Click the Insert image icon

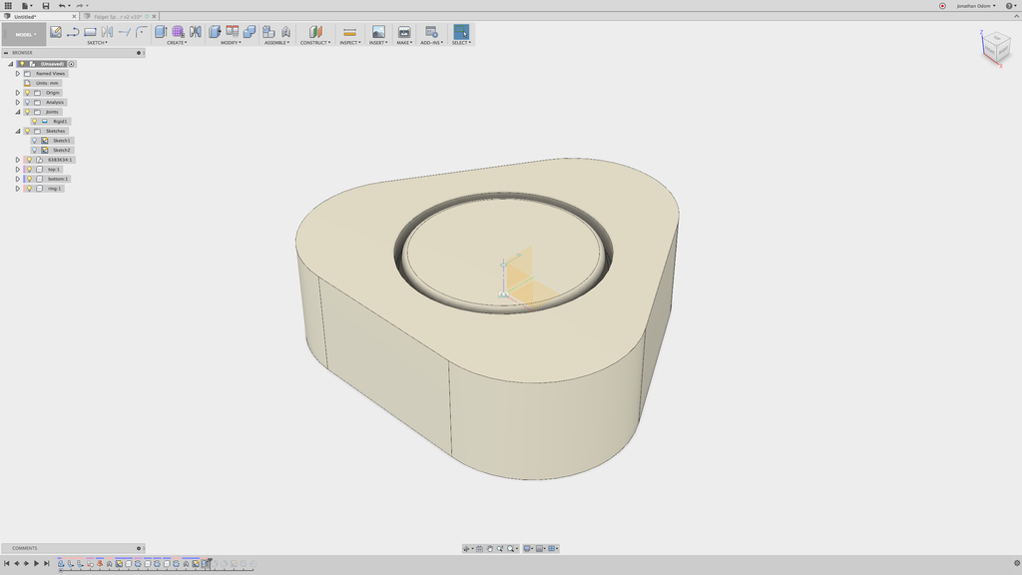tap(378, 31)
